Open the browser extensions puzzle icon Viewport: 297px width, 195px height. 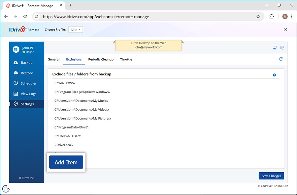(x=272, y=17)
